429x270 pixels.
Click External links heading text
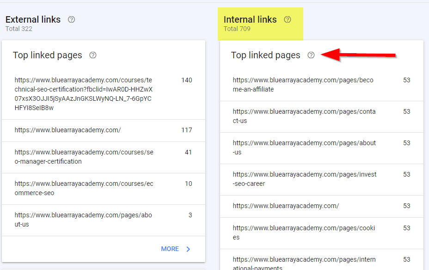tap(33, 19)
